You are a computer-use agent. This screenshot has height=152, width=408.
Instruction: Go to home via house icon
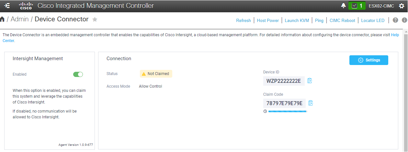click(x=3, y=19)
